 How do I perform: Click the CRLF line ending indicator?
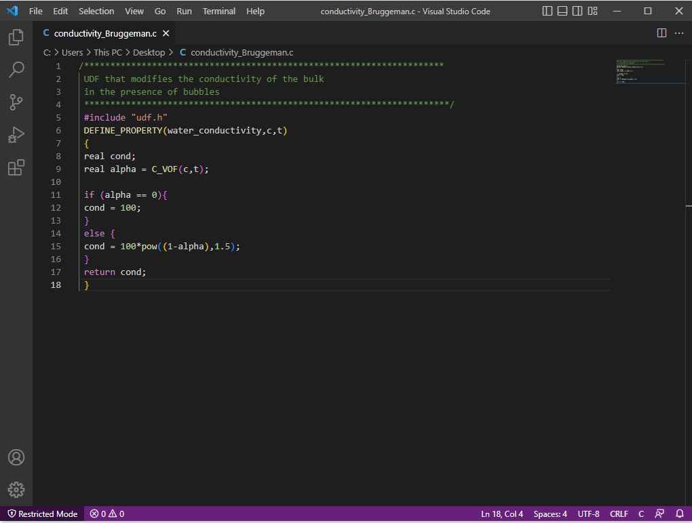tap(619, 514)
